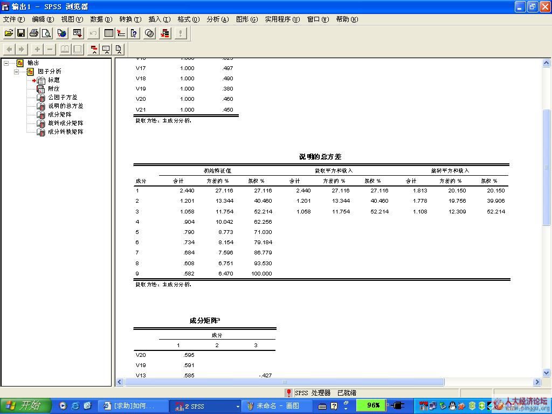552x414 pixels.
Task: Click the QQ penguin tray icon
Action: (452, 406)
